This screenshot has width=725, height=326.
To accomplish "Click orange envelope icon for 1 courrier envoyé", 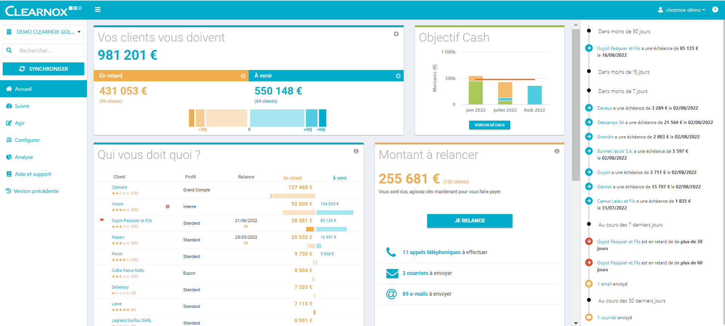I will (589, 317).
